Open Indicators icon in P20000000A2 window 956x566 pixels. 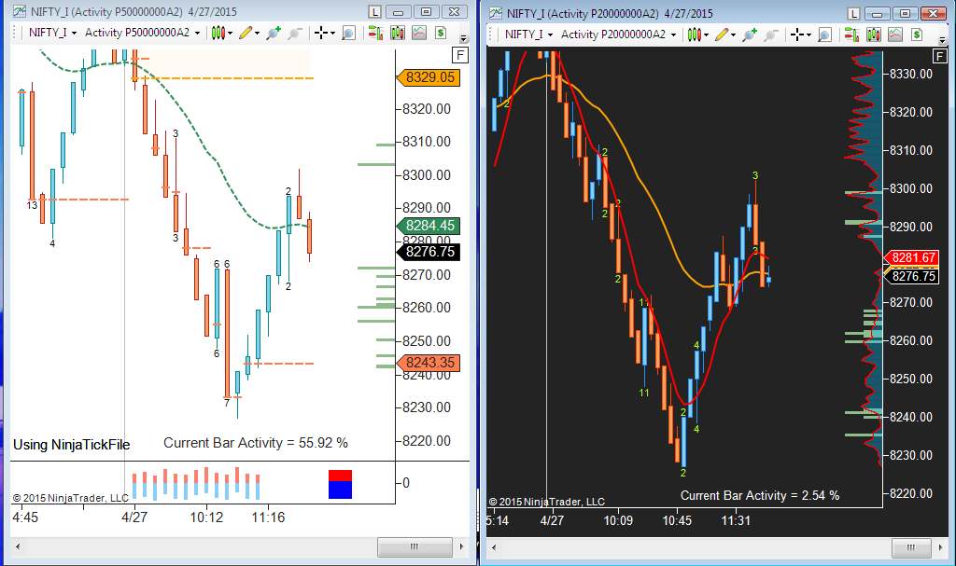click(x=895, y=35)
